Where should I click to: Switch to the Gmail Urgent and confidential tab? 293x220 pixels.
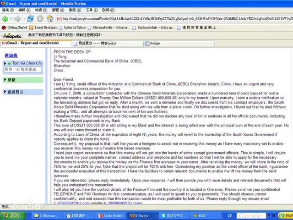tap(36, 43)
